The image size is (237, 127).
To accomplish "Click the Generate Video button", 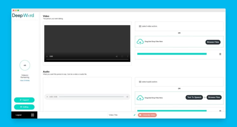I will (x=147, y=115).
